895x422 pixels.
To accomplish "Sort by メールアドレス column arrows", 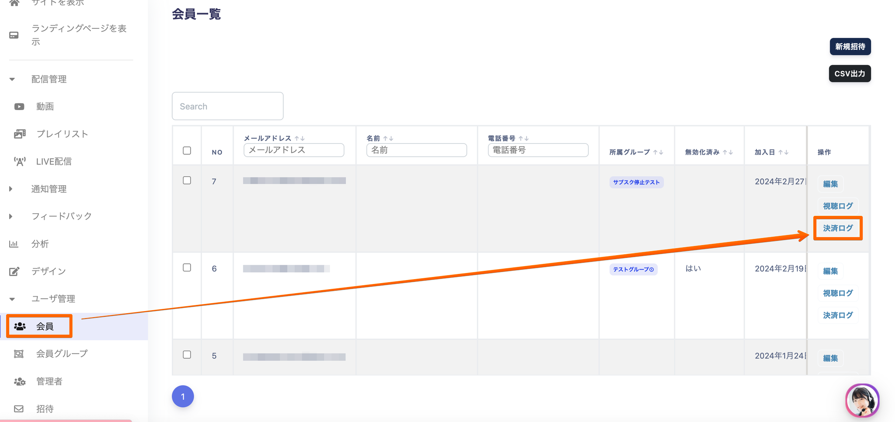I will click(x=300, y=138).
